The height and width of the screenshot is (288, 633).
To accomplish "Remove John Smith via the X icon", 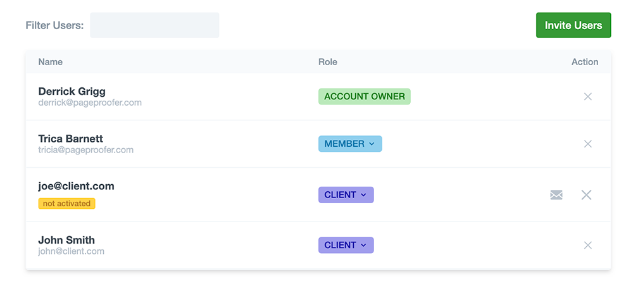I will pyautogui.click(x=587, y=245).
